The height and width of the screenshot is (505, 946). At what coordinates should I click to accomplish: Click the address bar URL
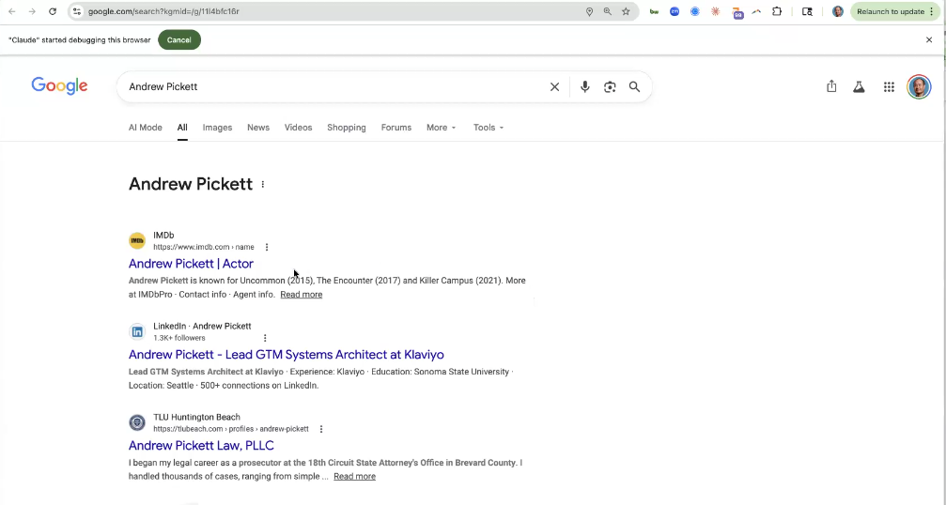pos(163,11)
